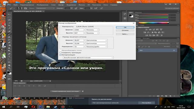The height and width of the screenshot is (109, 194).
Task: Uncheck the Интерполяция checkbox
Action: (x=61, y=55)
